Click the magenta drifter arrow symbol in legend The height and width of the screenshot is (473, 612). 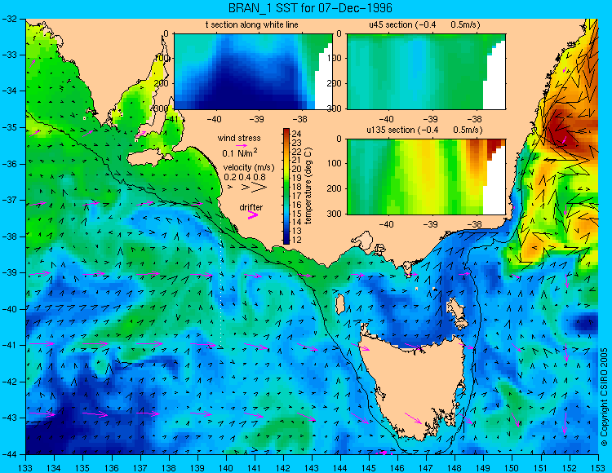tap(253, 214)
